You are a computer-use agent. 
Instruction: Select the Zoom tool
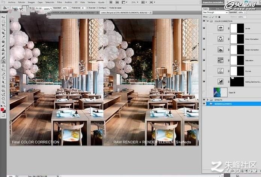pos(3,103)
